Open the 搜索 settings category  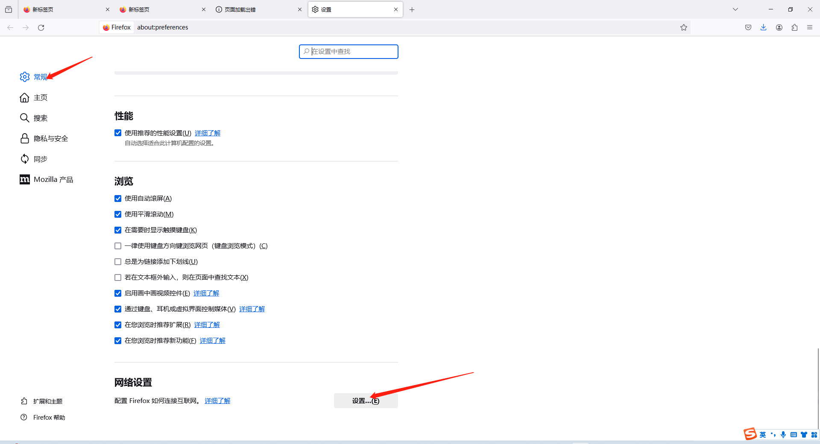tap(40, 118)
